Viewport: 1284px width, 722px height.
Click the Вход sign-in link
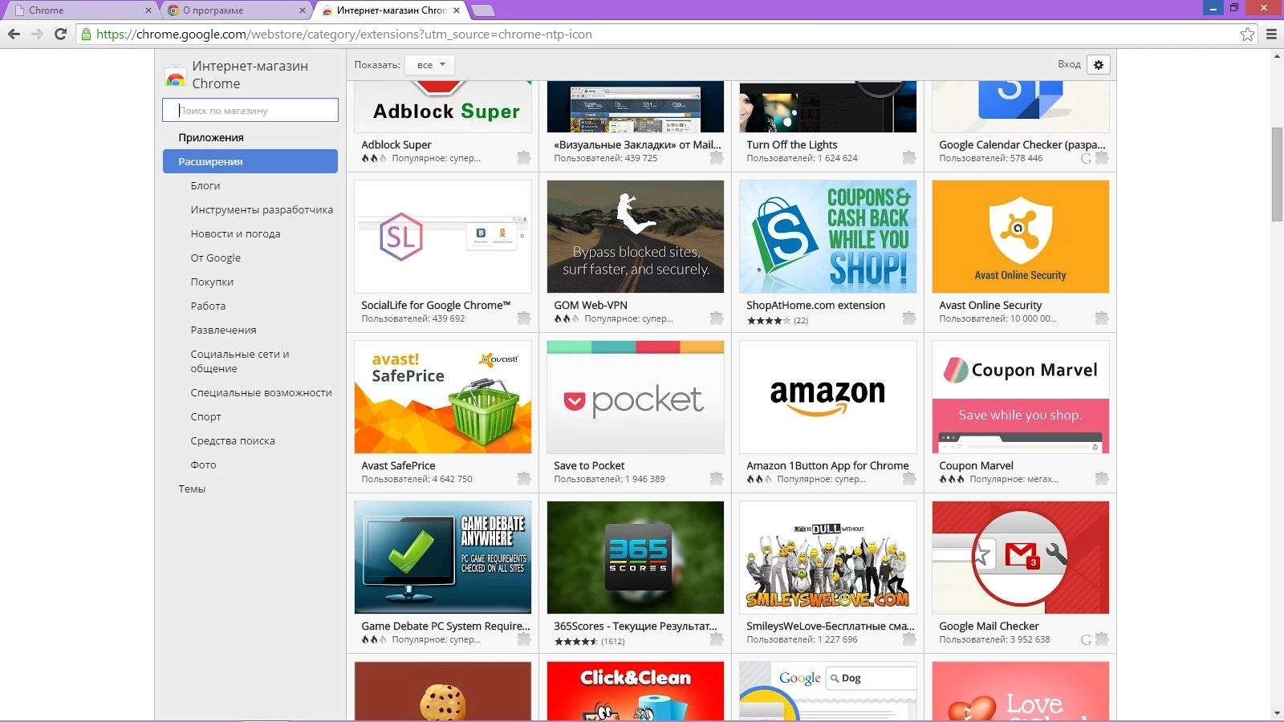click(1069, 64)
